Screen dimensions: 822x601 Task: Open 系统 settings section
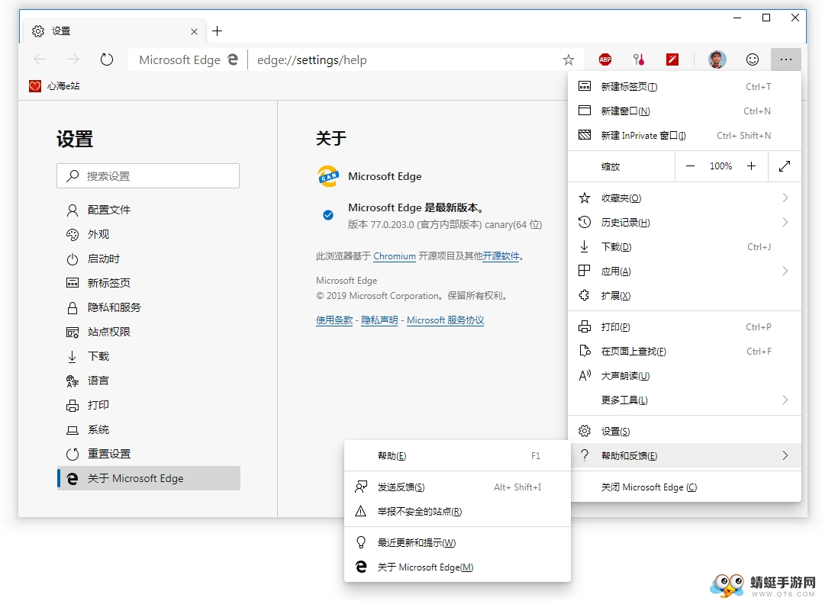[148, 429]
